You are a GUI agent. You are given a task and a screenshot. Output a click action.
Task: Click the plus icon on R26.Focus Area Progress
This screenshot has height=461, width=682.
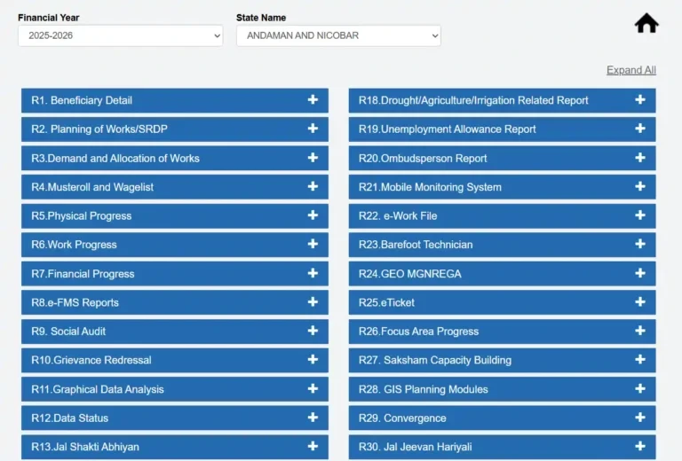(639, 331)
